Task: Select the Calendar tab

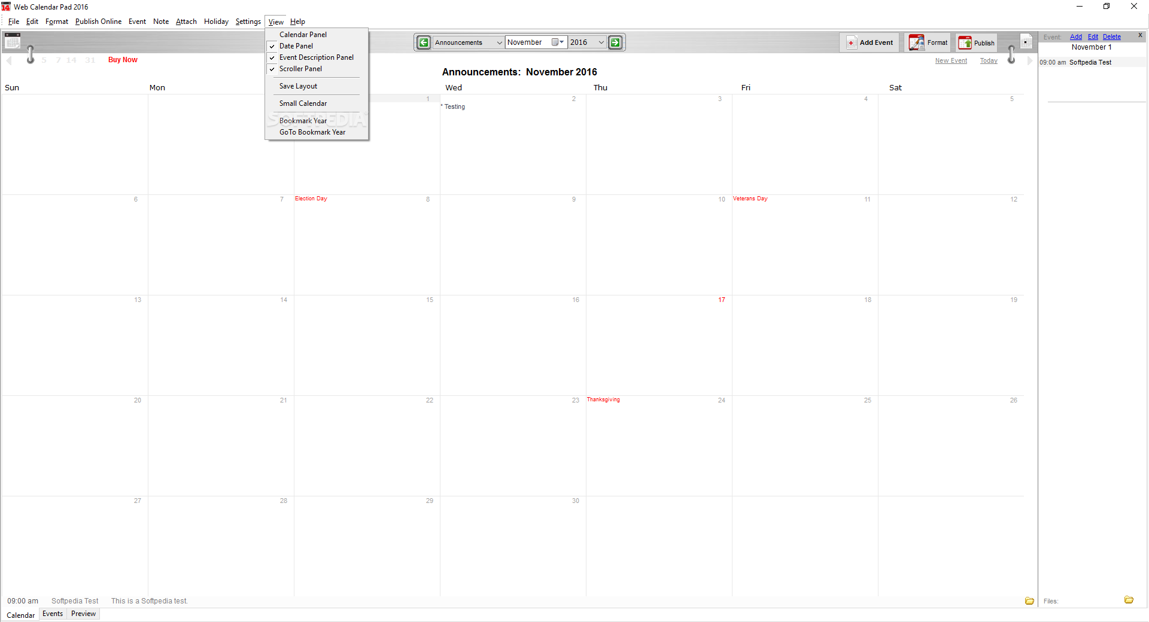Action: coord(20,615)
